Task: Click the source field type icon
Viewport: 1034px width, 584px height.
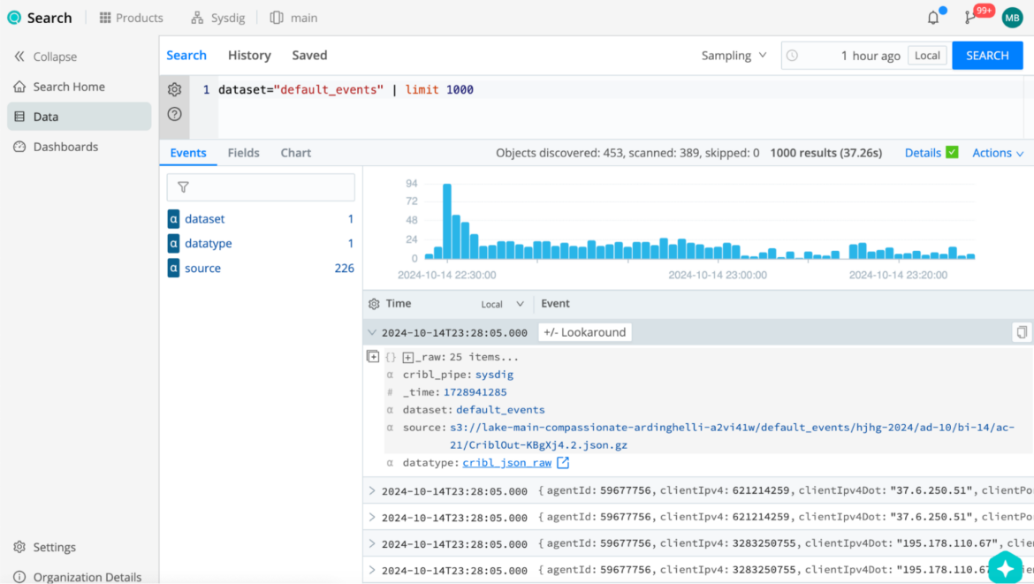Action: click(x=173, y=269)
